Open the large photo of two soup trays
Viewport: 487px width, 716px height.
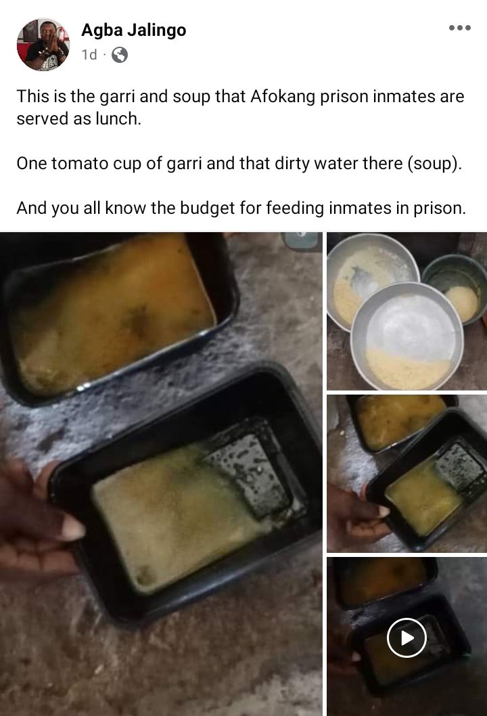(x=161, y=474)
